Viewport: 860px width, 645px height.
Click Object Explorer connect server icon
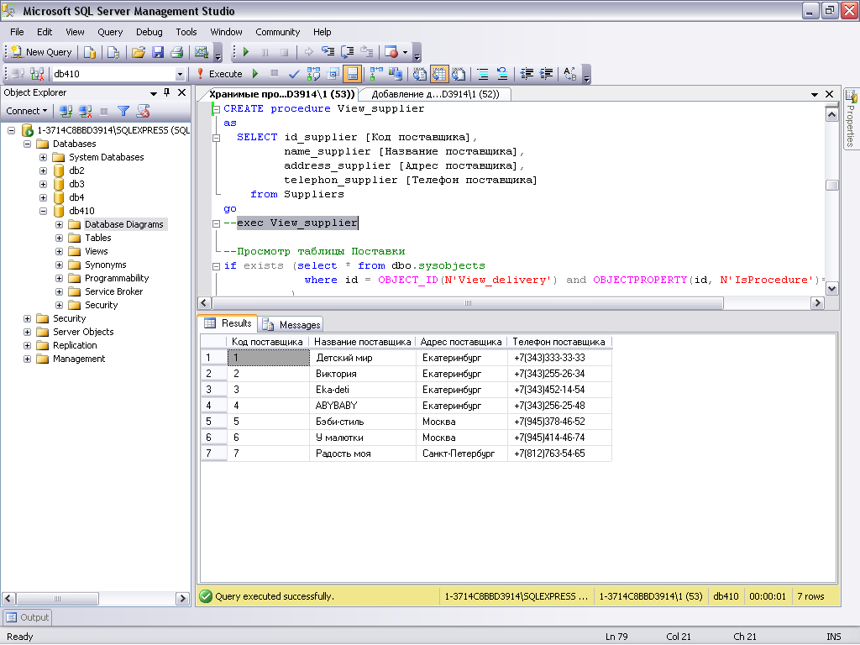(66, 112)
